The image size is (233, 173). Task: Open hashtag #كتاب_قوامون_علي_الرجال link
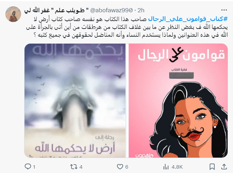(x=188, y=19)
